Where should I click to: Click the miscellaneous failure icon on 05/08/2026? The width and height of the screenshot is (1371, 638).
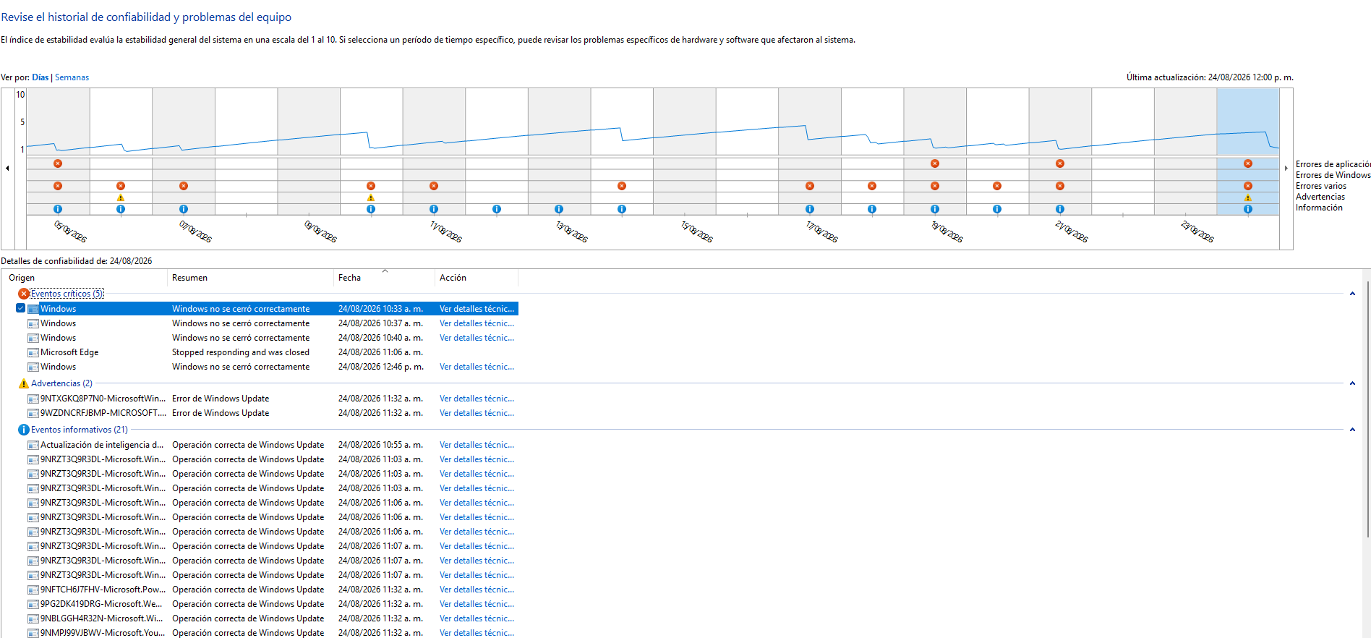[58, 186]
